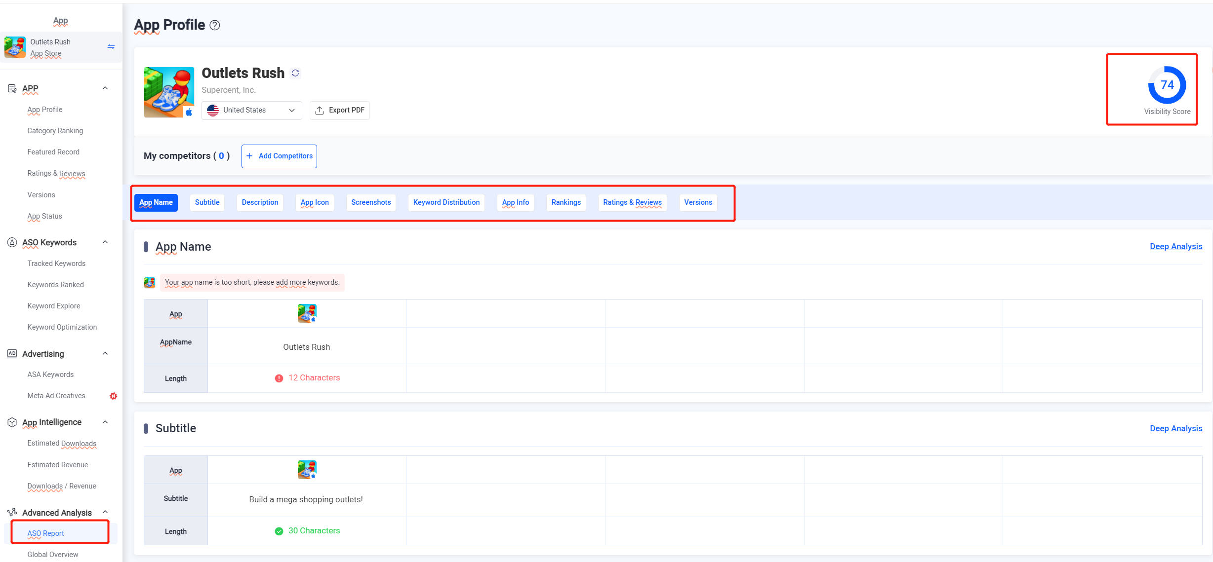Open Meta Ad Creatives in the sidebar

[56, 396]
